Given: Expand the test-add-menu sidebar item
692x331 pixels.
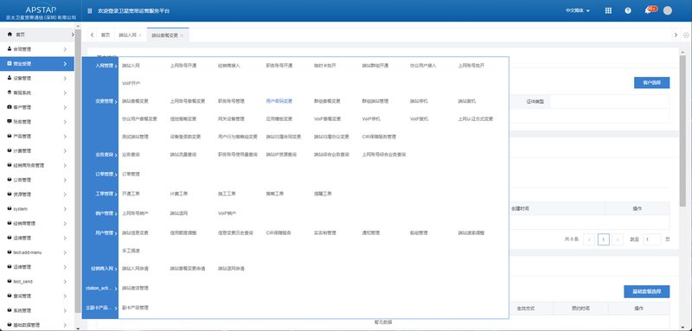Looking at the screenshot, I should click(x=37, y=252).
